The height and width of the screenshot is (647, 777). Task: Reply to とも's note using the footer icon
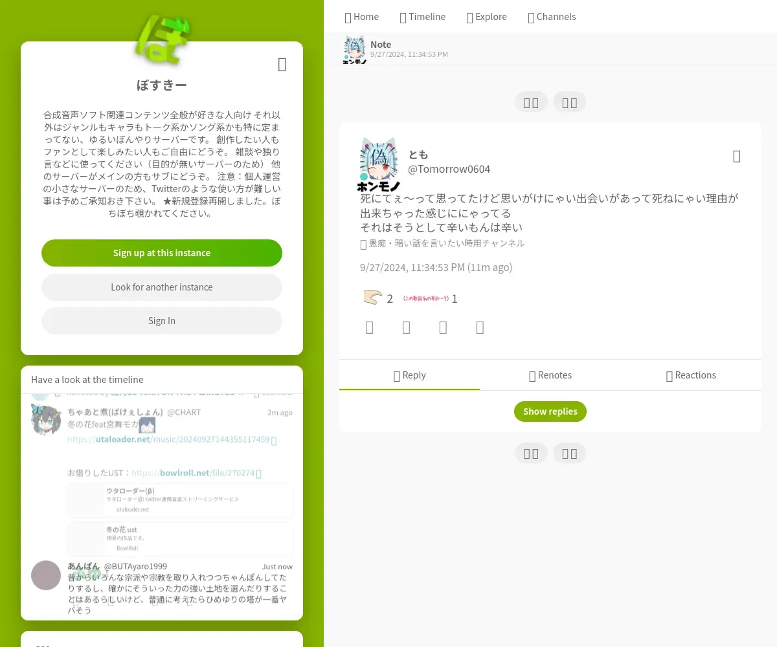click(x=370, y=327)
